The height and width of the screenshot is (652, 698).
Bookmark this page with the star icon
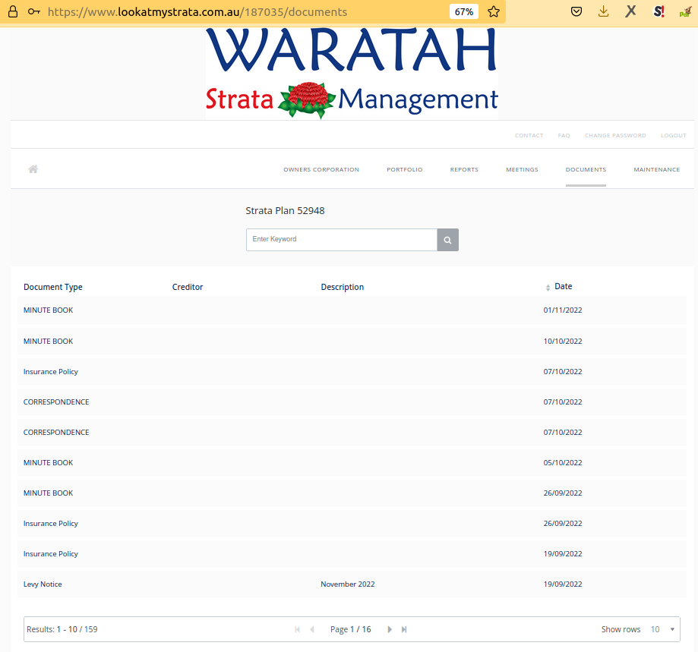[494, 11]
